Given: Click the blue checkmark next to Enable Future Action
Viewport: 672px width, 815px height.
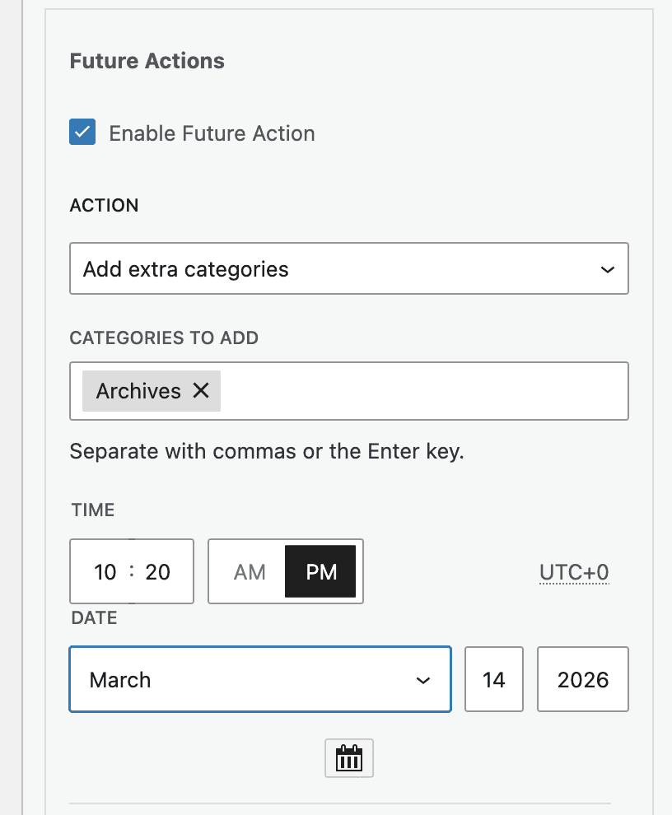Looking at the screenshot, I should [x=82, y=131].
